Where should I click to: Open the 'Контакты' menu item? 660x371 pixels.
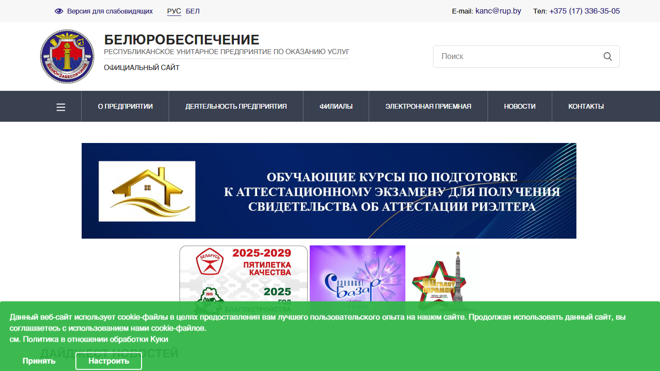pyautogui.click(x=586, y=106)
